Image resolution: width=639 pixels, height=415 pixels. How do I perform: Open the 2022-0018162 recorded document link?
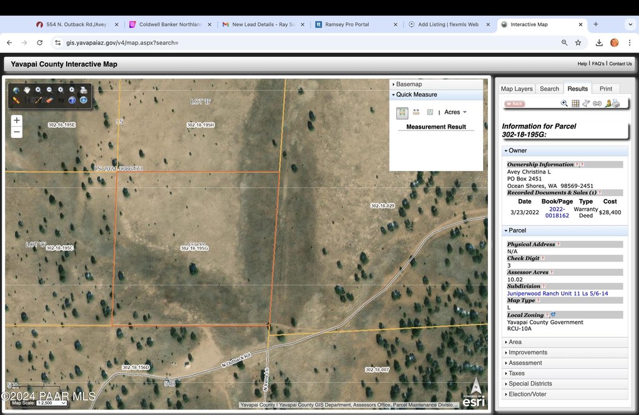pyautogui.click(x=557, y=212)
